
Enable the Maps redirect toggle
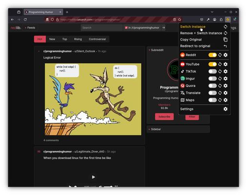point(212,100)
